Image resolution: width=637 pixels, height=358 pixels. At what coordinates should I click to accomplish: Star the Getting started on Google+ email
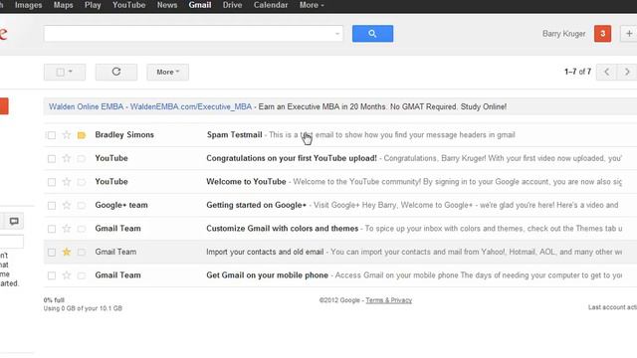67,206
